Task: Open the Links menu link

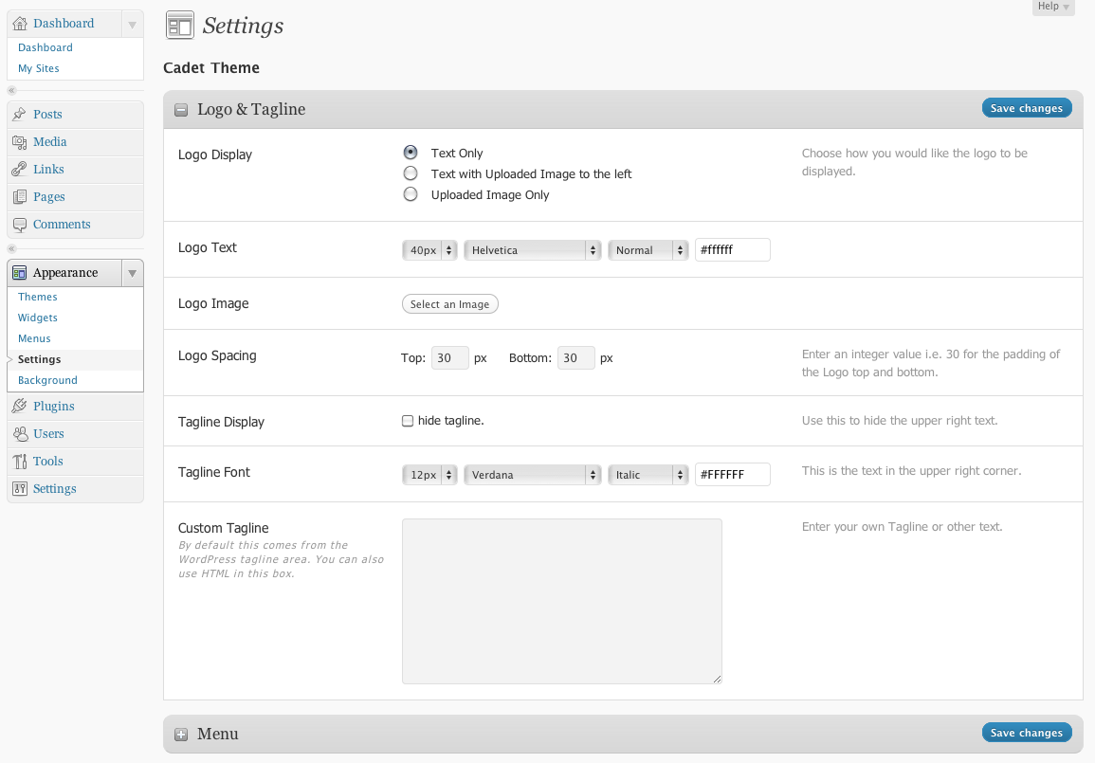Action: click(x=48, y=169)
